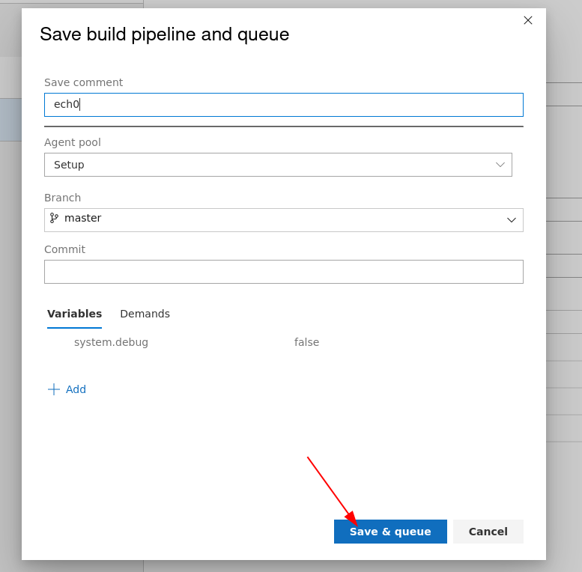The height and width of the screenshot is (572, 582).
Task: Focus the Save comment text field
Action: click(x=283, y=105)
